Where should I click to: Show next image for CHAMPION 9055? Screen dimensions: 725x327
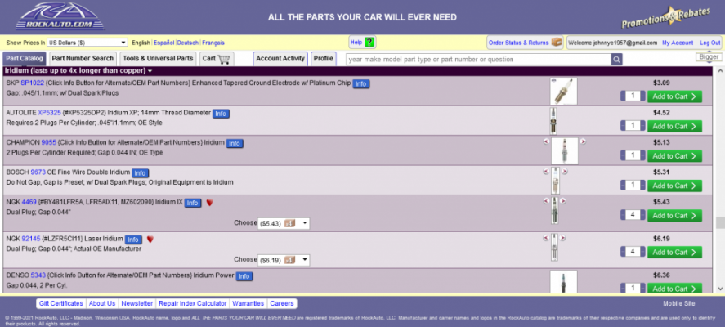[583, 141]
